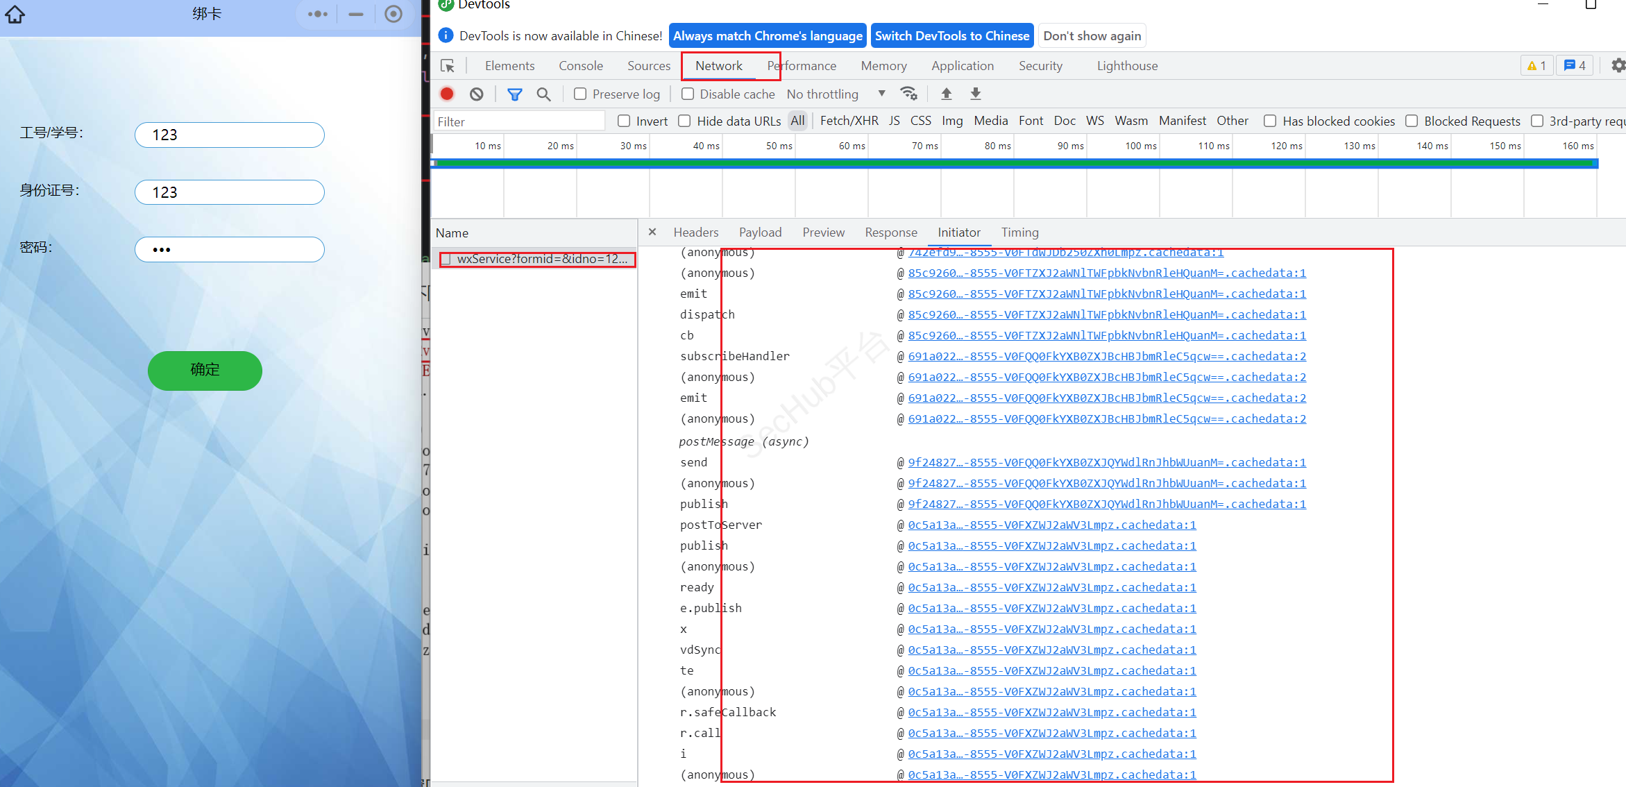This screenshot has width=1626, height=787.
Task: Open the Application tab
Action: [963, 66]
